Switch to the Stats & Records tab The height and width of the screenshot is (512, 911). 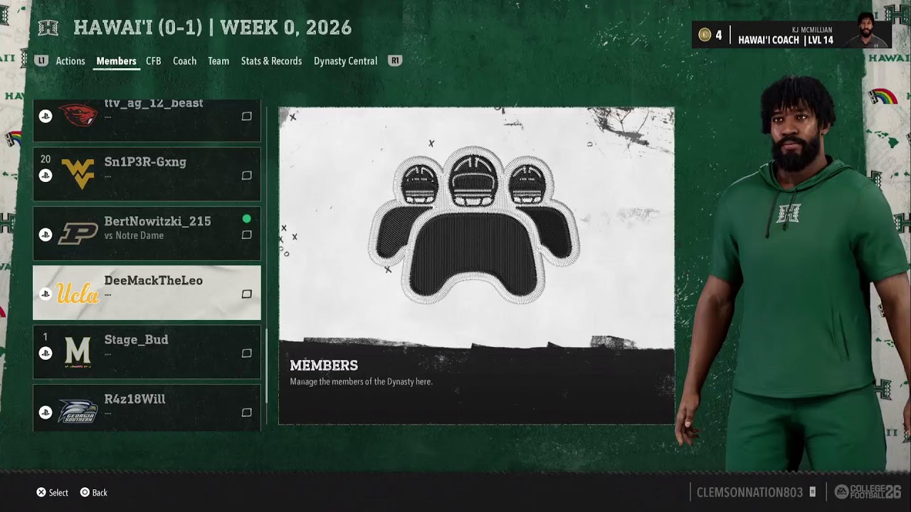point(271,61)
